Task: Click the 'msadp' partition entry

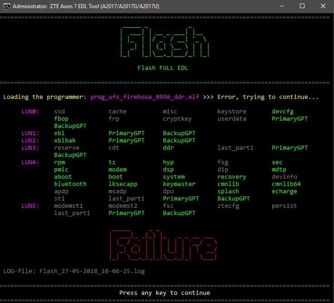Action: pos(118,191)
